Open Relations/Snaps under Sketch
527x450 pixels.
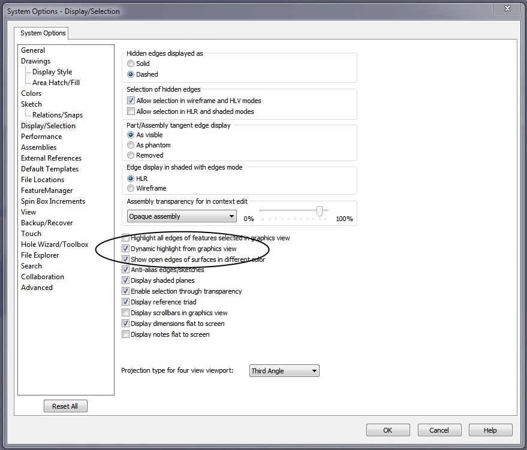click(58, 115)
